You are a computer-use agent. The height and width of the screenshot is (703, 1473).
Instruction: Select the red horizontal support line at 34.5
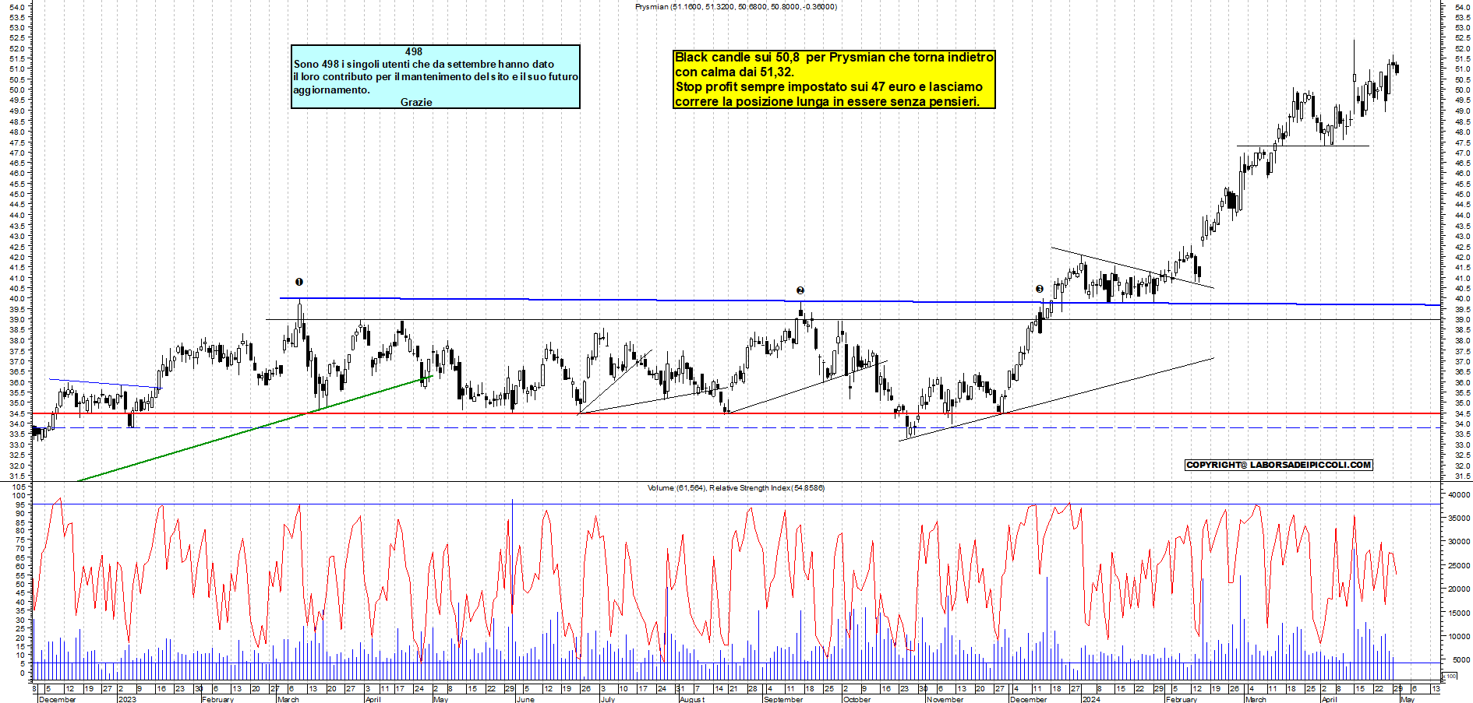click(x=736, y=413)
